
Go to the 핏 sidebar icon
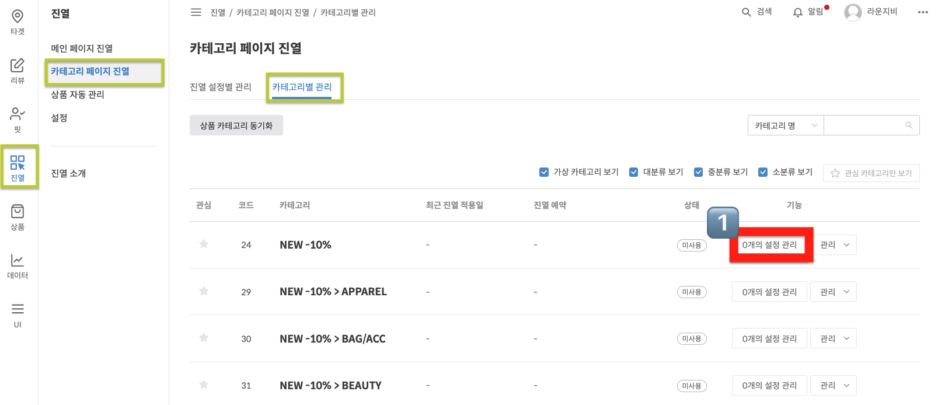[18, 119]
